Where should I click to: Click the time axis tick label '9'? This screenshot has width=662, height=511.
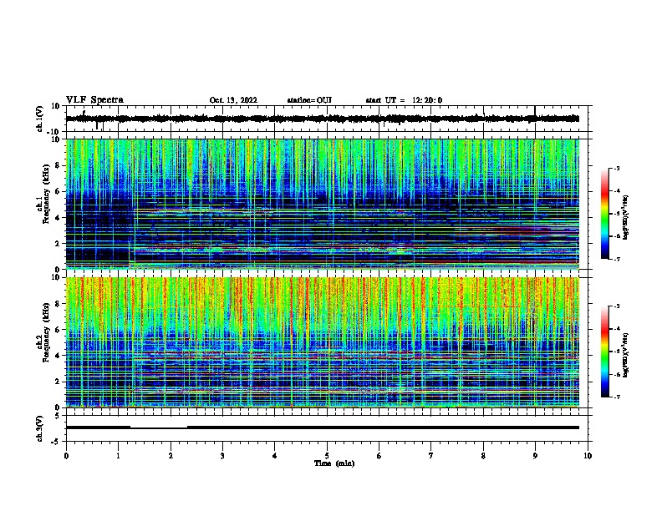pos(535,456)
